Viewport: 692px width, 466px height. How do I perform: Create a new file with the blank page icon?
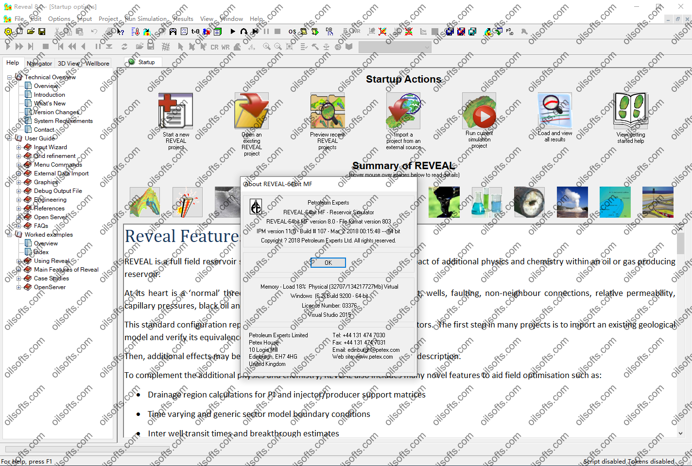pos(19,32)
